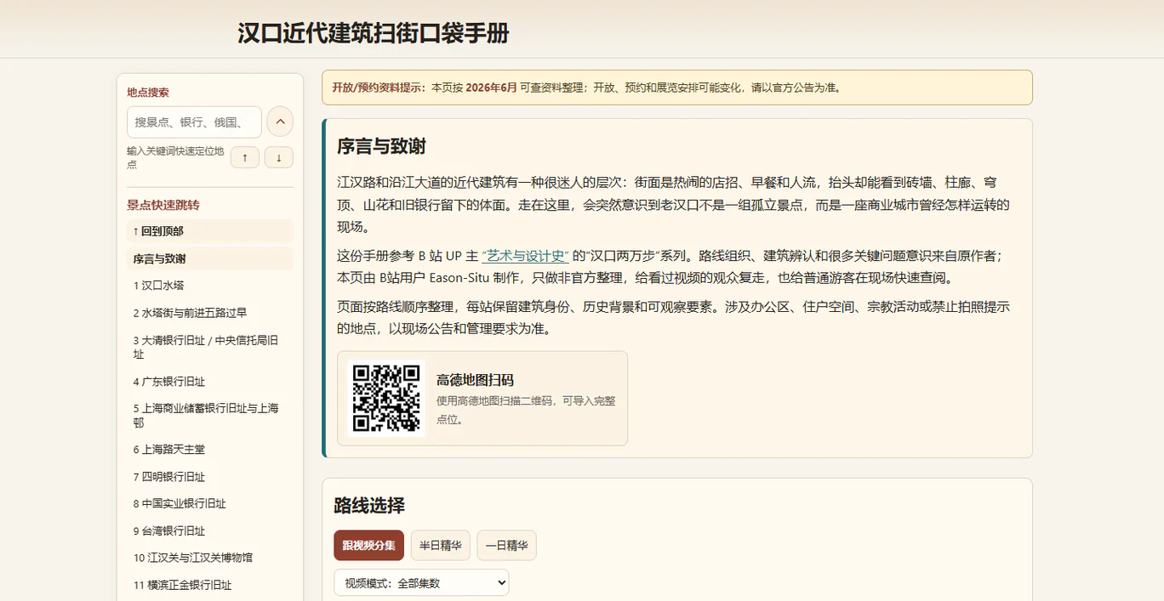The width and height of the screenshot is (1164, 601).
Task: Jump to 4 广东银行旧址
Action: (210, 382)
